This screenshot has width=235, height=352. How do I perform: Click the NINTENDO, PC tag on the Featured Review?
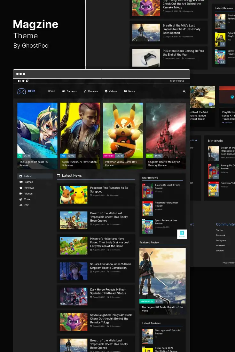click(147, 301)
